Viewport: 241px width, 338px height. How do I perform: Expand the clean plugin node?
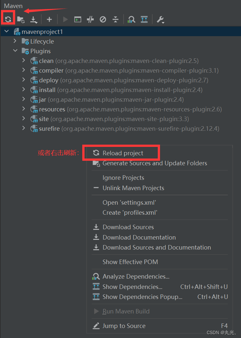pos(24,60)
